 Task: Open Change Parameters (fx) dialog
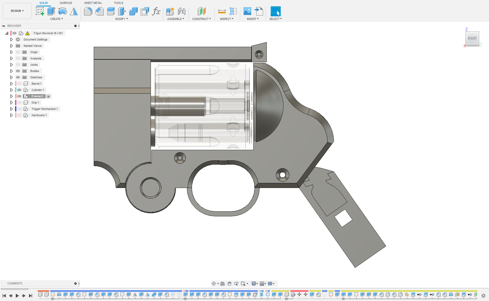pyautogui.click(x=156, y=11)
